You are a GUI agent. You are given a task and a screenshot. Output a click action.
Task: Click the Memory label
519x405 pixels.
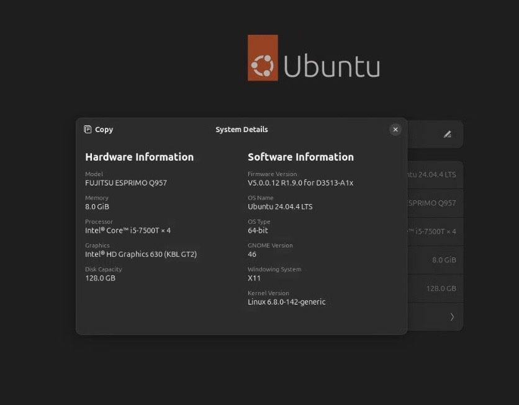coord(97,198)
